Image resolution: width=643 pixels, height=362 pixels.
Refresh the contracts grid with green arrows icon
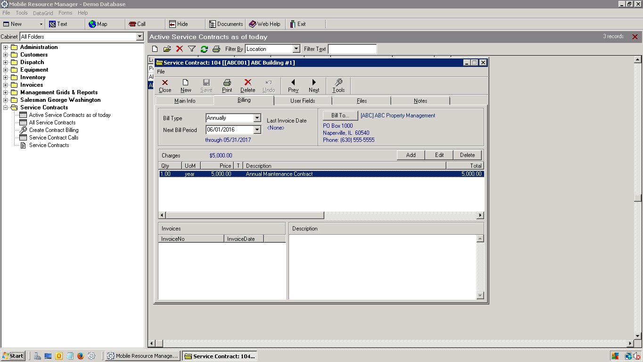point(204,49)
